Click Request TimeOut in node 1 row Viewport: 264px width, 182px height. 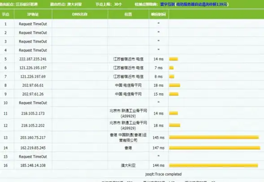tap(33, 24)
